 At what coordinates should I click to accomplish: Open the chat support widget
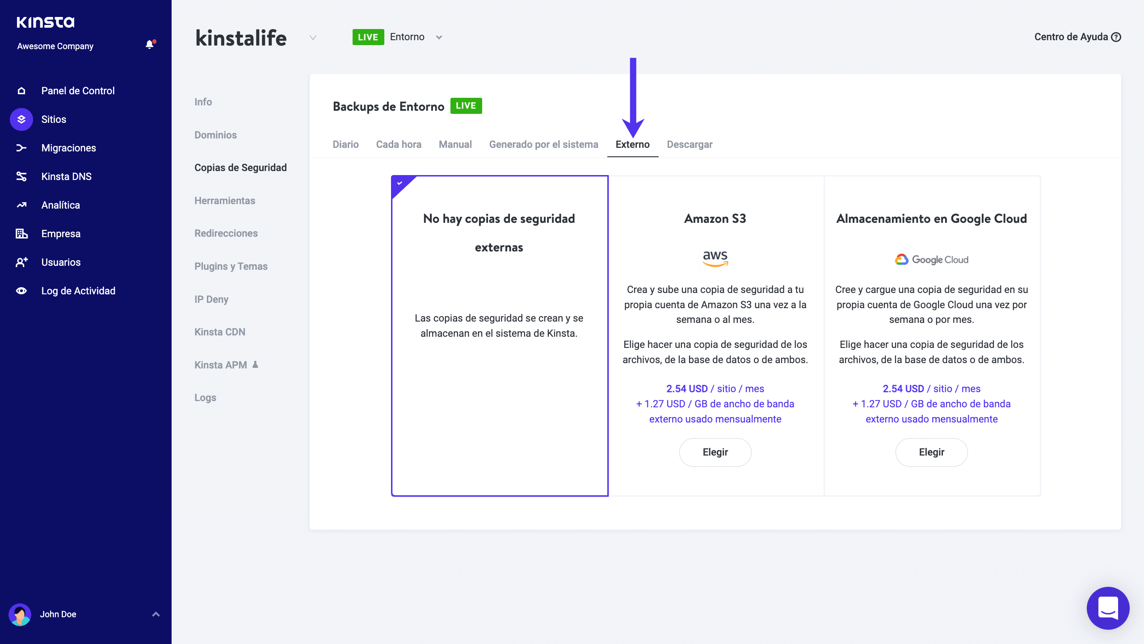1108,608
